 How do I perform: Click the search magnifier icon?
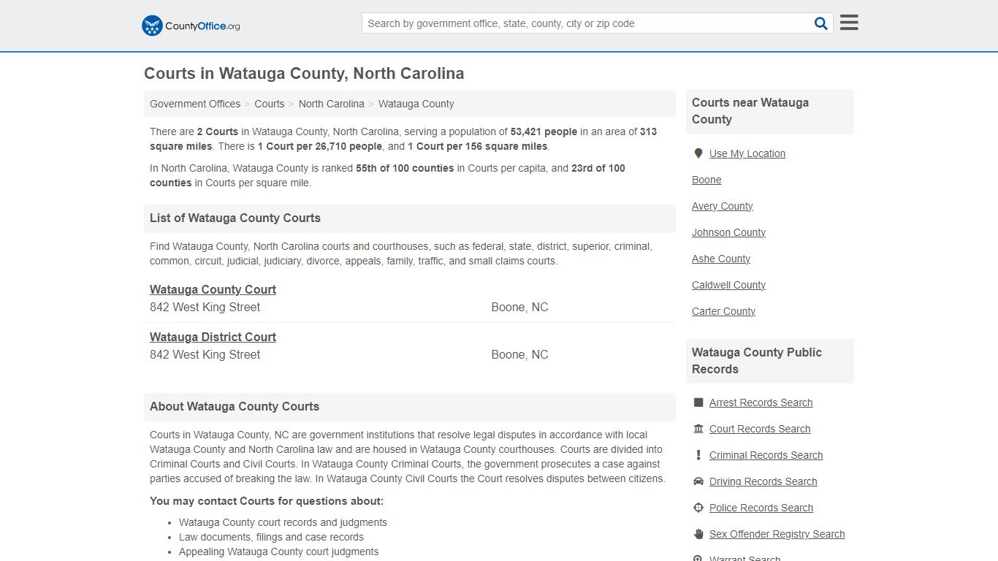click(x=821, y=23)
